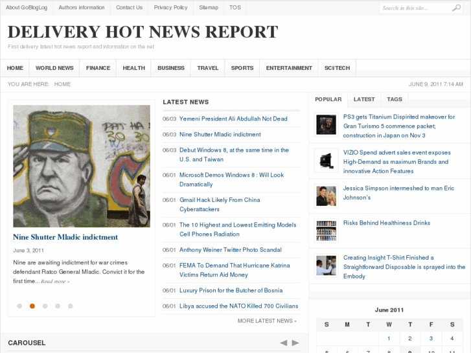Screen dimensions: 471x353
Task: Open TOS link
Action: coord(235,8)
